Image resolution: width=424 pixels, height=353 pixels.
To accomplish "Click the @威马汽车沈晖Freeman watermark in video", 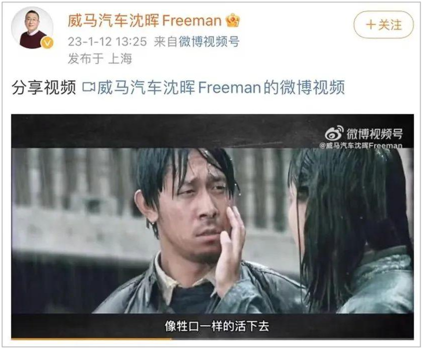I will pos(360,146).
